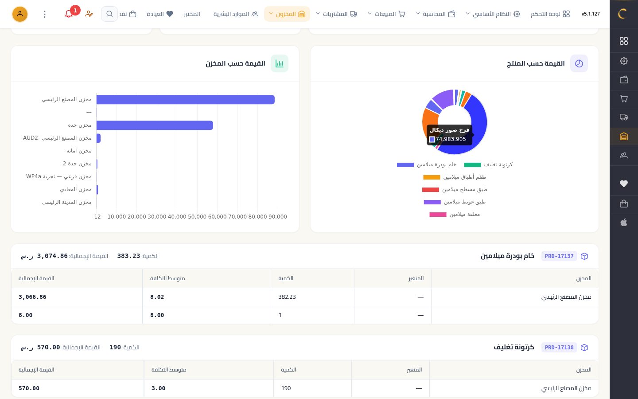Expand the المبيعات dropdown menu
Viewport: 638px width, 399px height.
point(386,14)
